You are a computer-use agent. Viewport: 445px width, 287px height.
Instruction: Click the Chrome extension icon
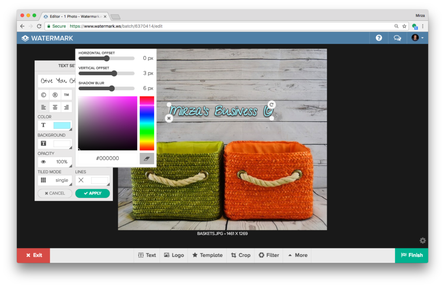point(415,26)
